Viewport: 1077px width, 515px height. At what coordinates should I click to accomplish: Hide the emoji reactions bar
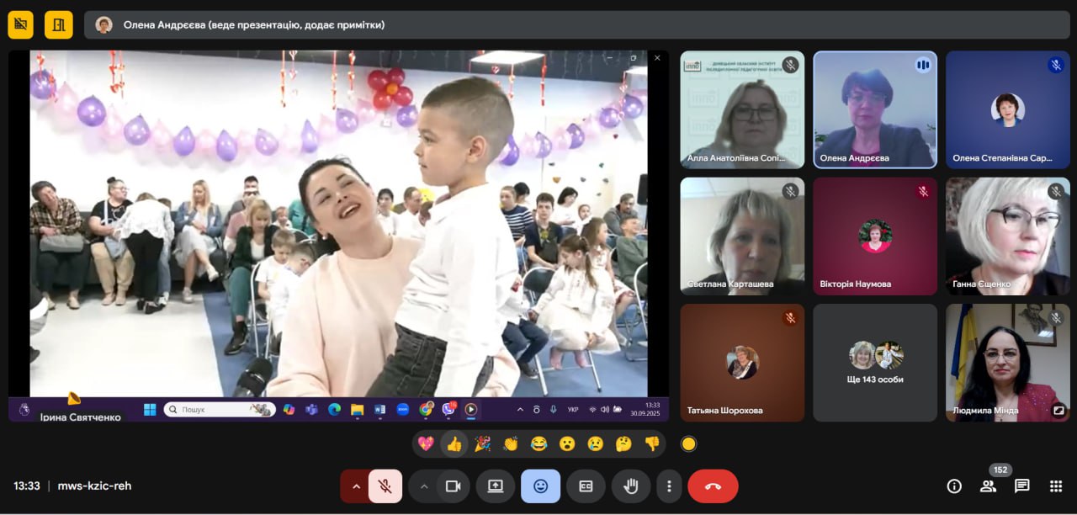pyautogui.click(x=540, y=486)
